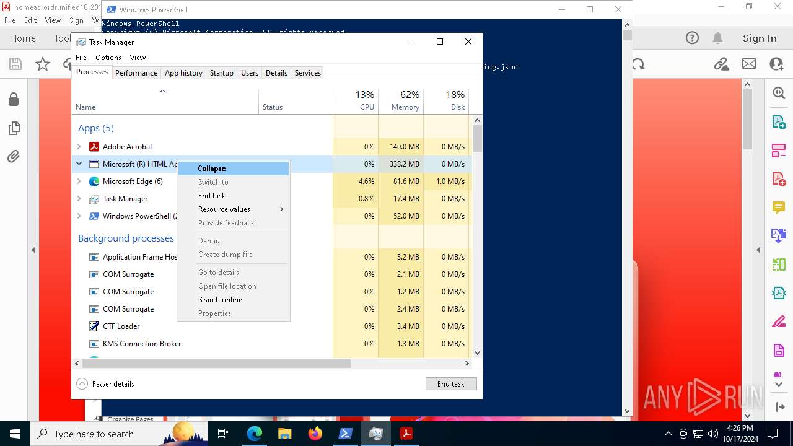Open the Acrobat lock security panel

coord(14,99)
